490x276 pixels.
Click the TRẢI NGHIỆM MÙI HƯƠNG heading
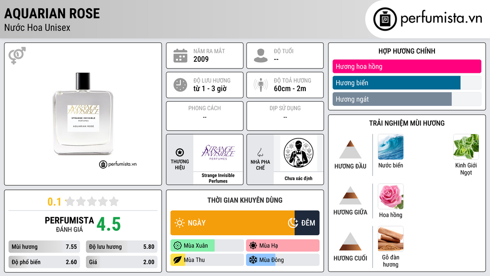(407, 123)
